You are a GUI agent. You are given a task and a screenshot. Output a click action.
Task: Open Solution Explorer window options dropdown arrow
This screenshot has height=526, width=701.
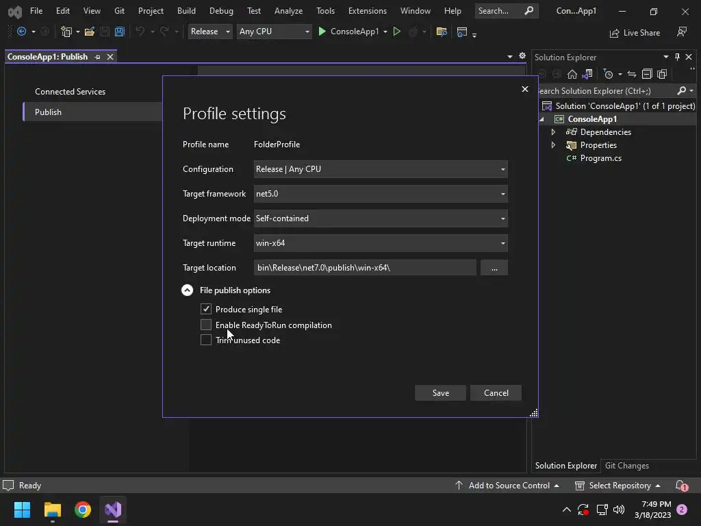tap(665, 57)
